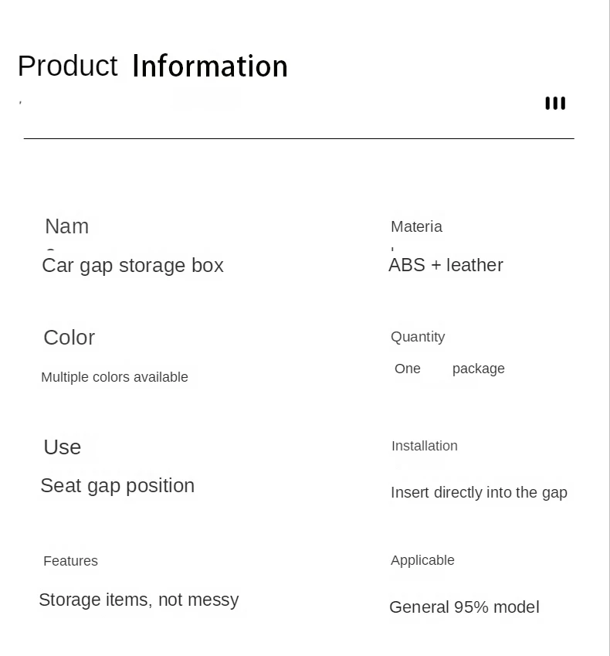Viewport: 610px width, 656px height.
Task: Click Multiple colors available text
Action: (x=114, y=377)
